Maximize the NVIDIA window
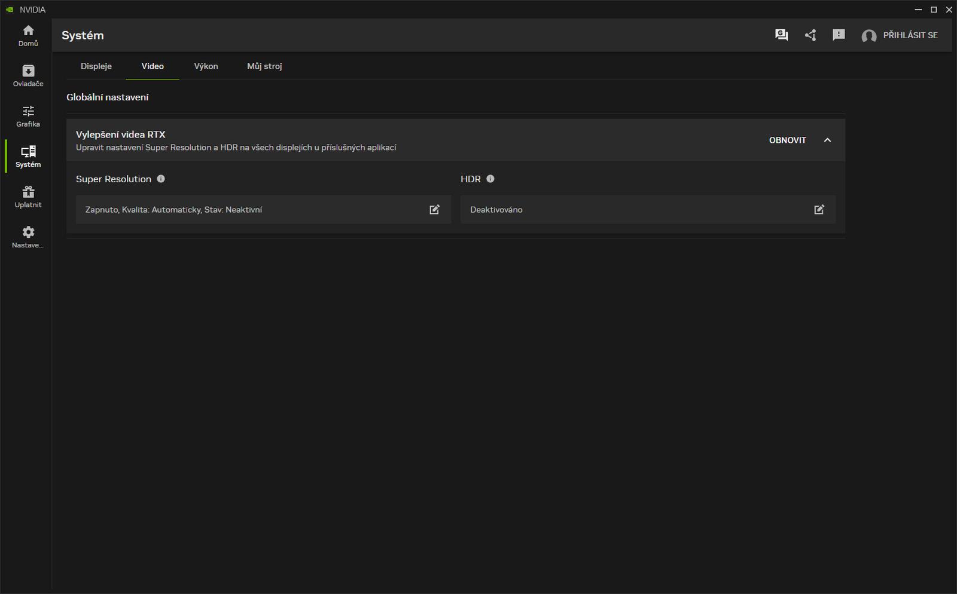 [934, 10]
